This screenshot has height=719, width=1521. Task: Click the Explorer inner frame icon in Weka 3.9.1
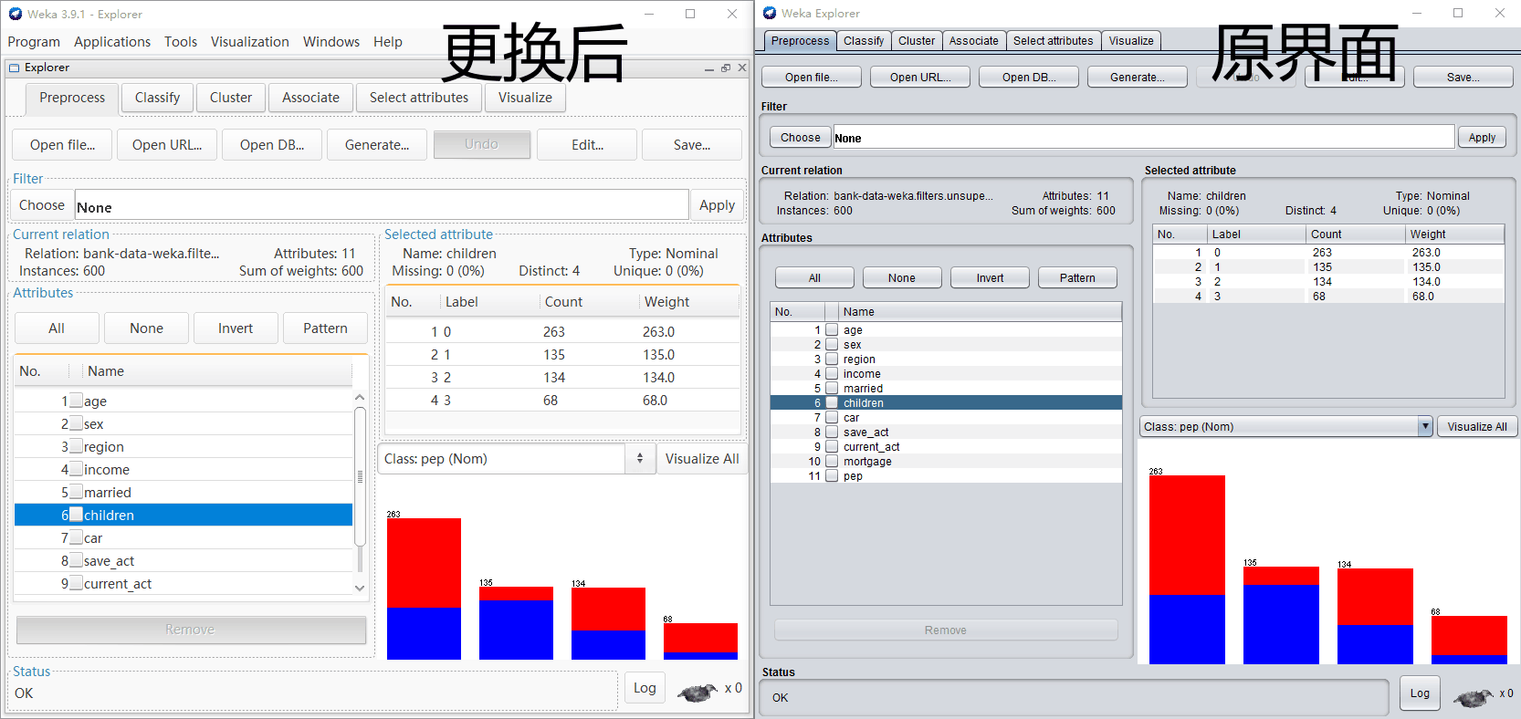[x=14, y=68]
